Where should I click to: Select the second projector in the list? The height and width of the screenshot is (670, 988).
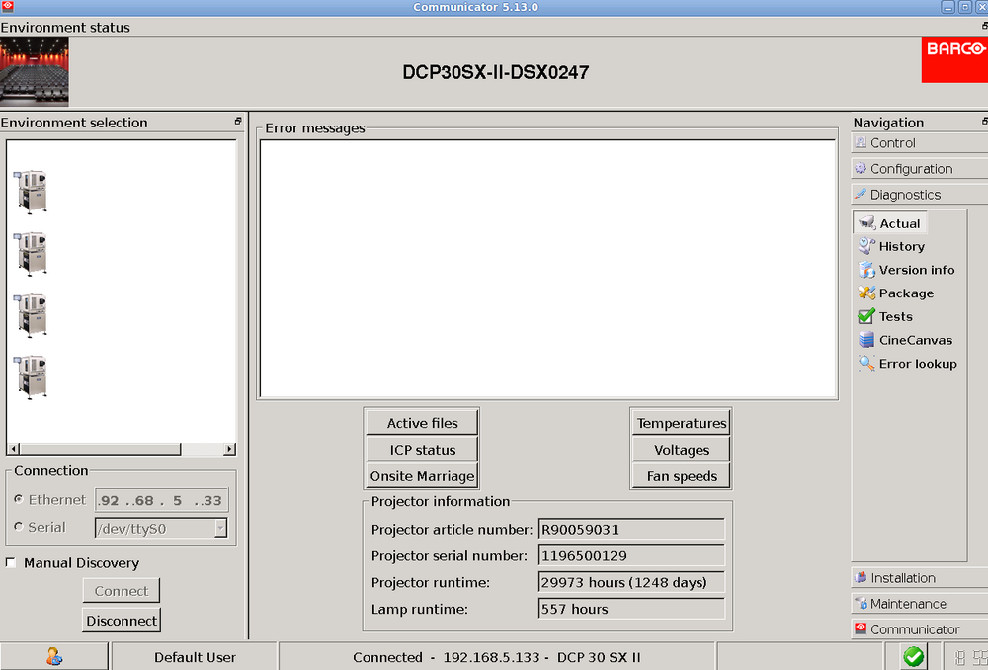pyautogui.click(x=31, y=254)
